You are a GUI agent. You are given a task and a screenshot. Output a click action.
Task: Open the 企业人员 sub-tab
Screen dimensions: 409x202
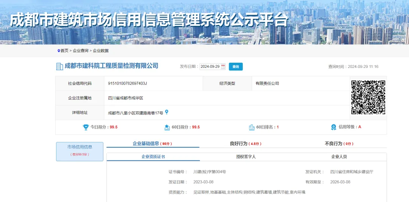[x=339, y=157]
